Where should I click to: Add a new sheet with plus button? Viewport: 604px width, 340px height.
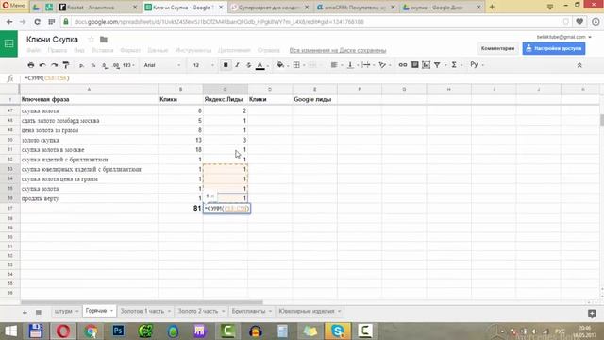(x=25, y=313)
